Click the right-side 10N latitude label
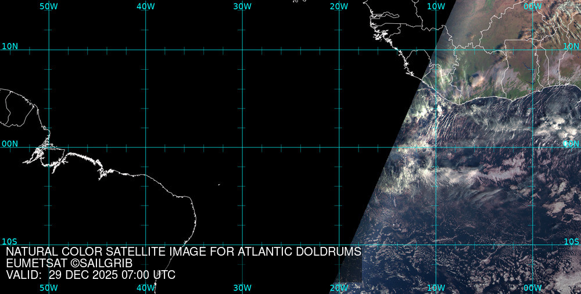 point(571,46)
